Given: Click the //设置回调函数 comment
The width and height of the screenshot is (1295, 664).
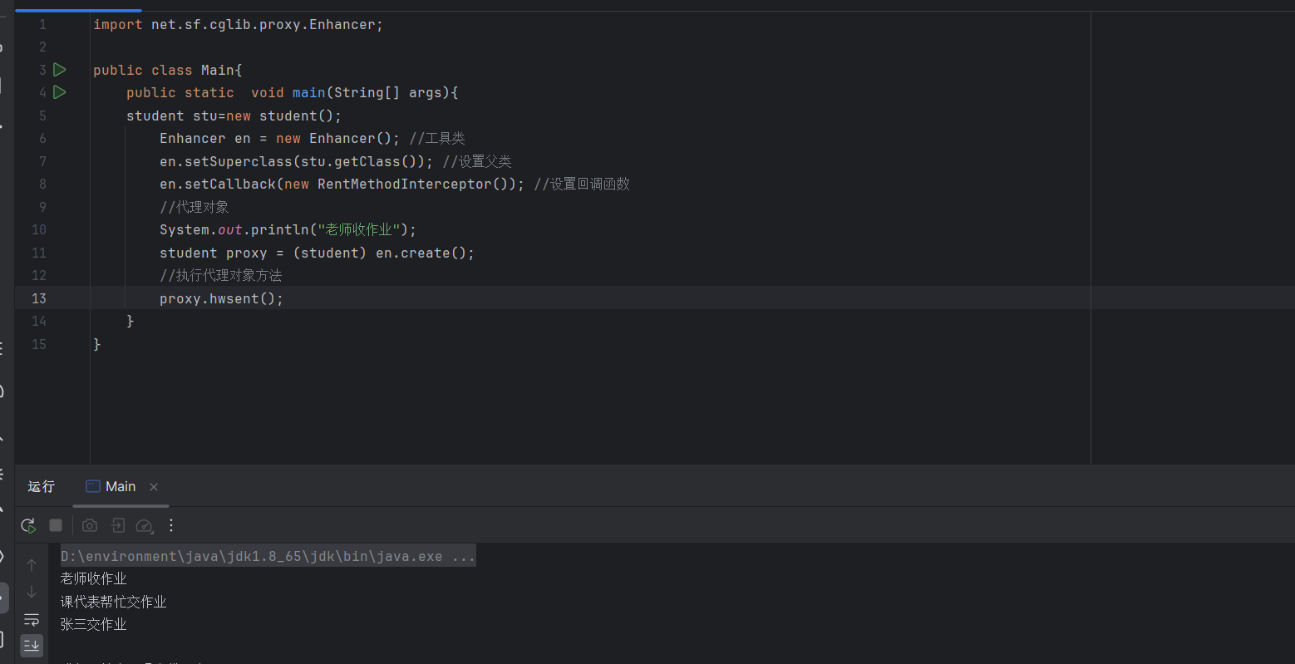Looking at the screenshot, I should 582,184.
